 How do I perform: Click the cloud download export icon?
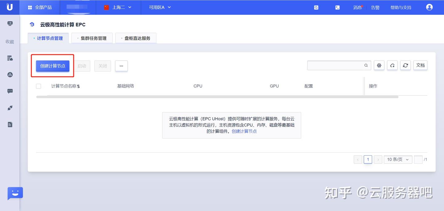click(392, 65)
